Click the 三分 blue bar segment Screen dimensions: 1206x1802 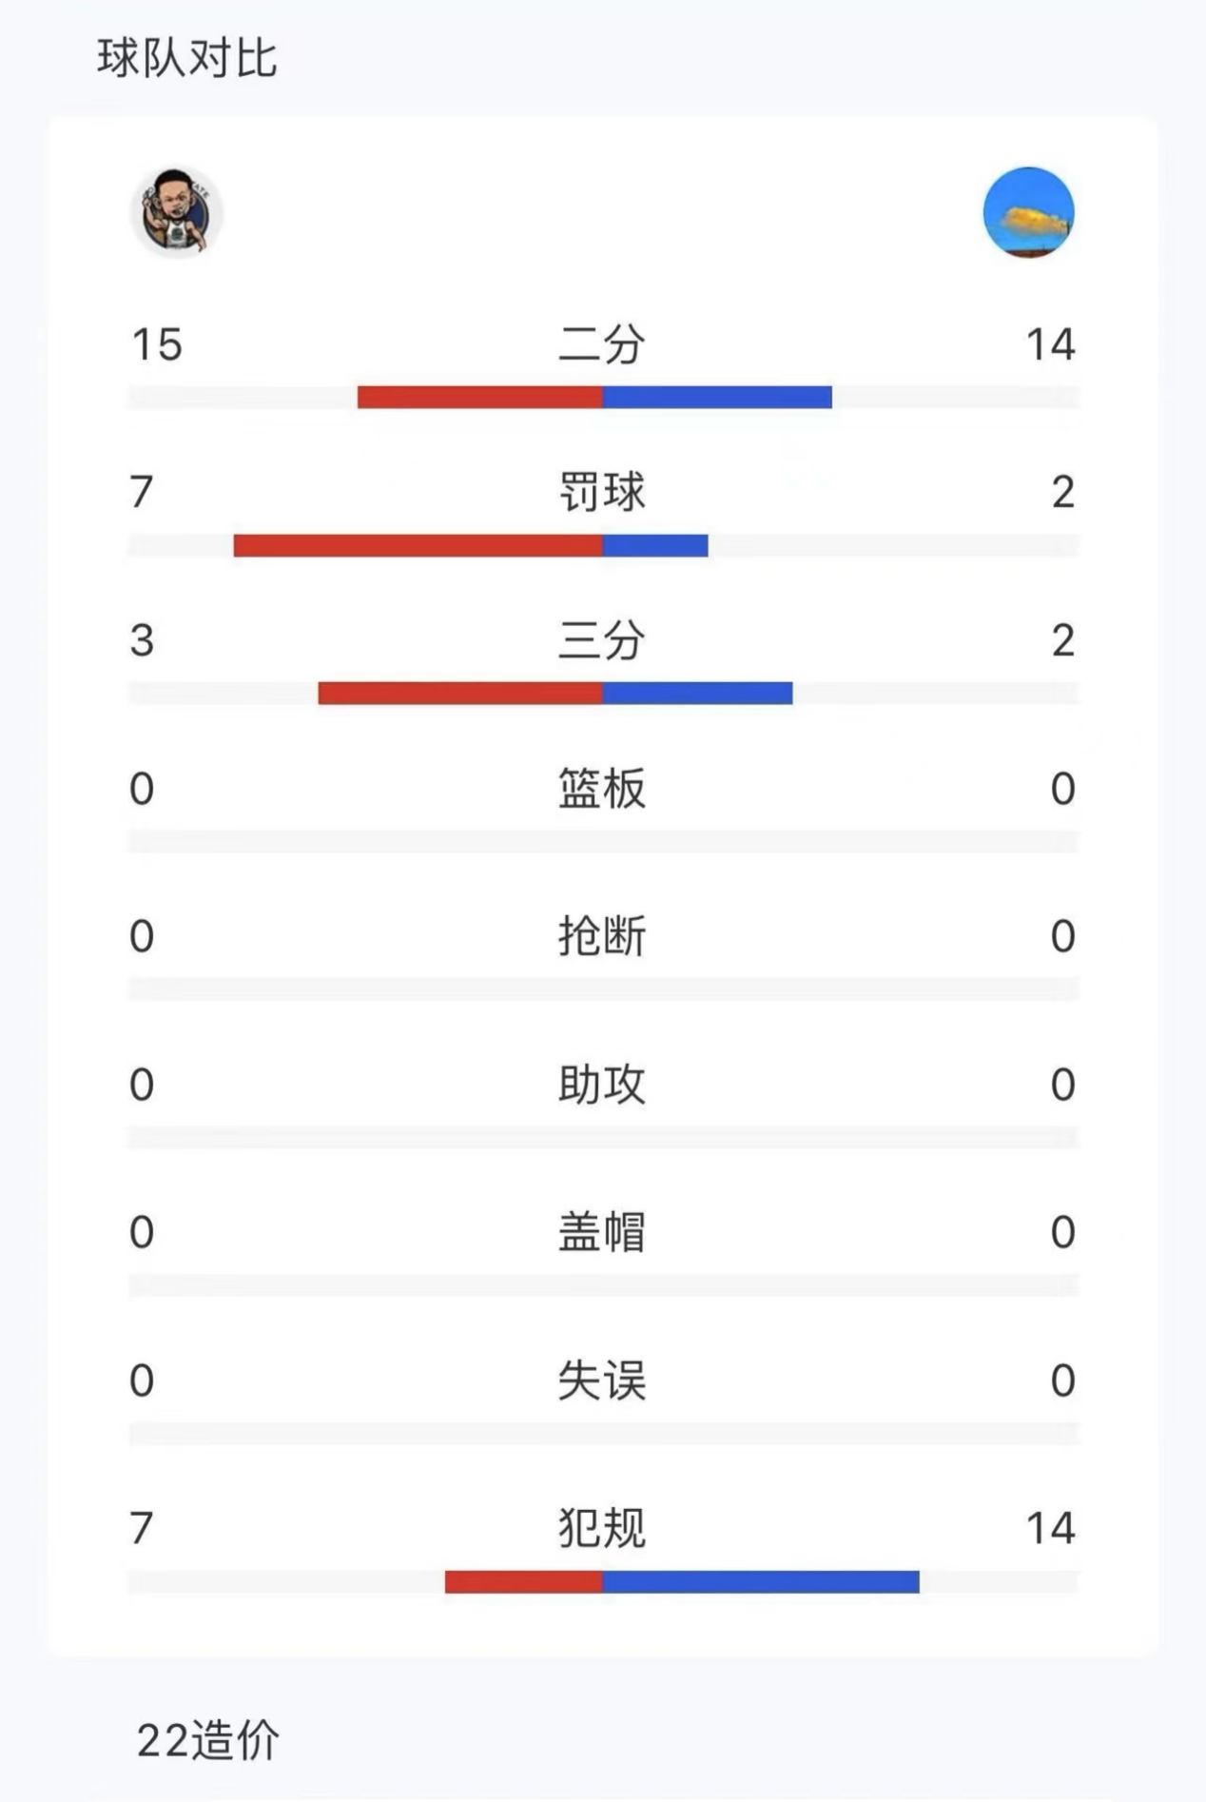(697, 694)
